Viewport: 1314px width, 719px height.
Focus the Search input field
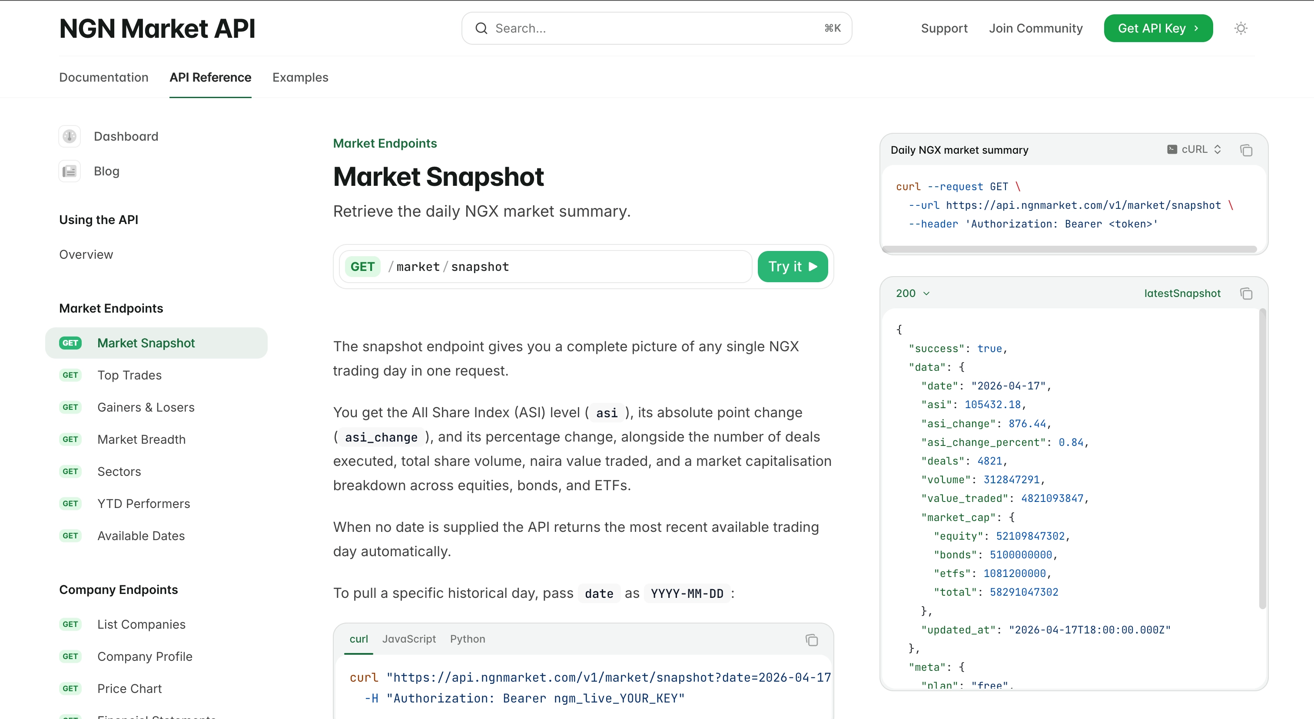pos(657,28)
